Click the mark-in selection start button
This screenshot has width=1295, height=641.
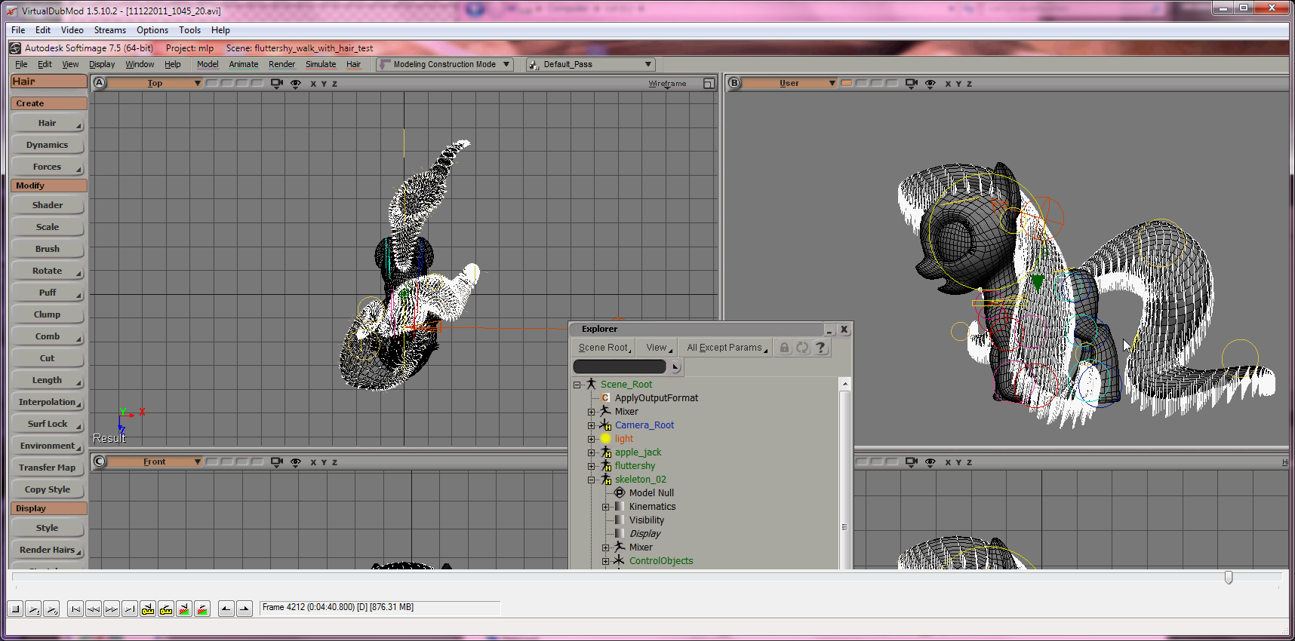pyautogui.click(x=226, y=609)
